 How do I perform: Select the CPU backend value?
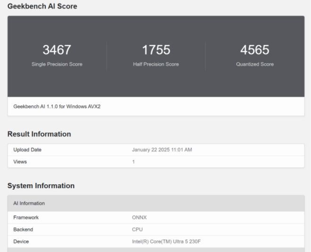coord(137,229)
